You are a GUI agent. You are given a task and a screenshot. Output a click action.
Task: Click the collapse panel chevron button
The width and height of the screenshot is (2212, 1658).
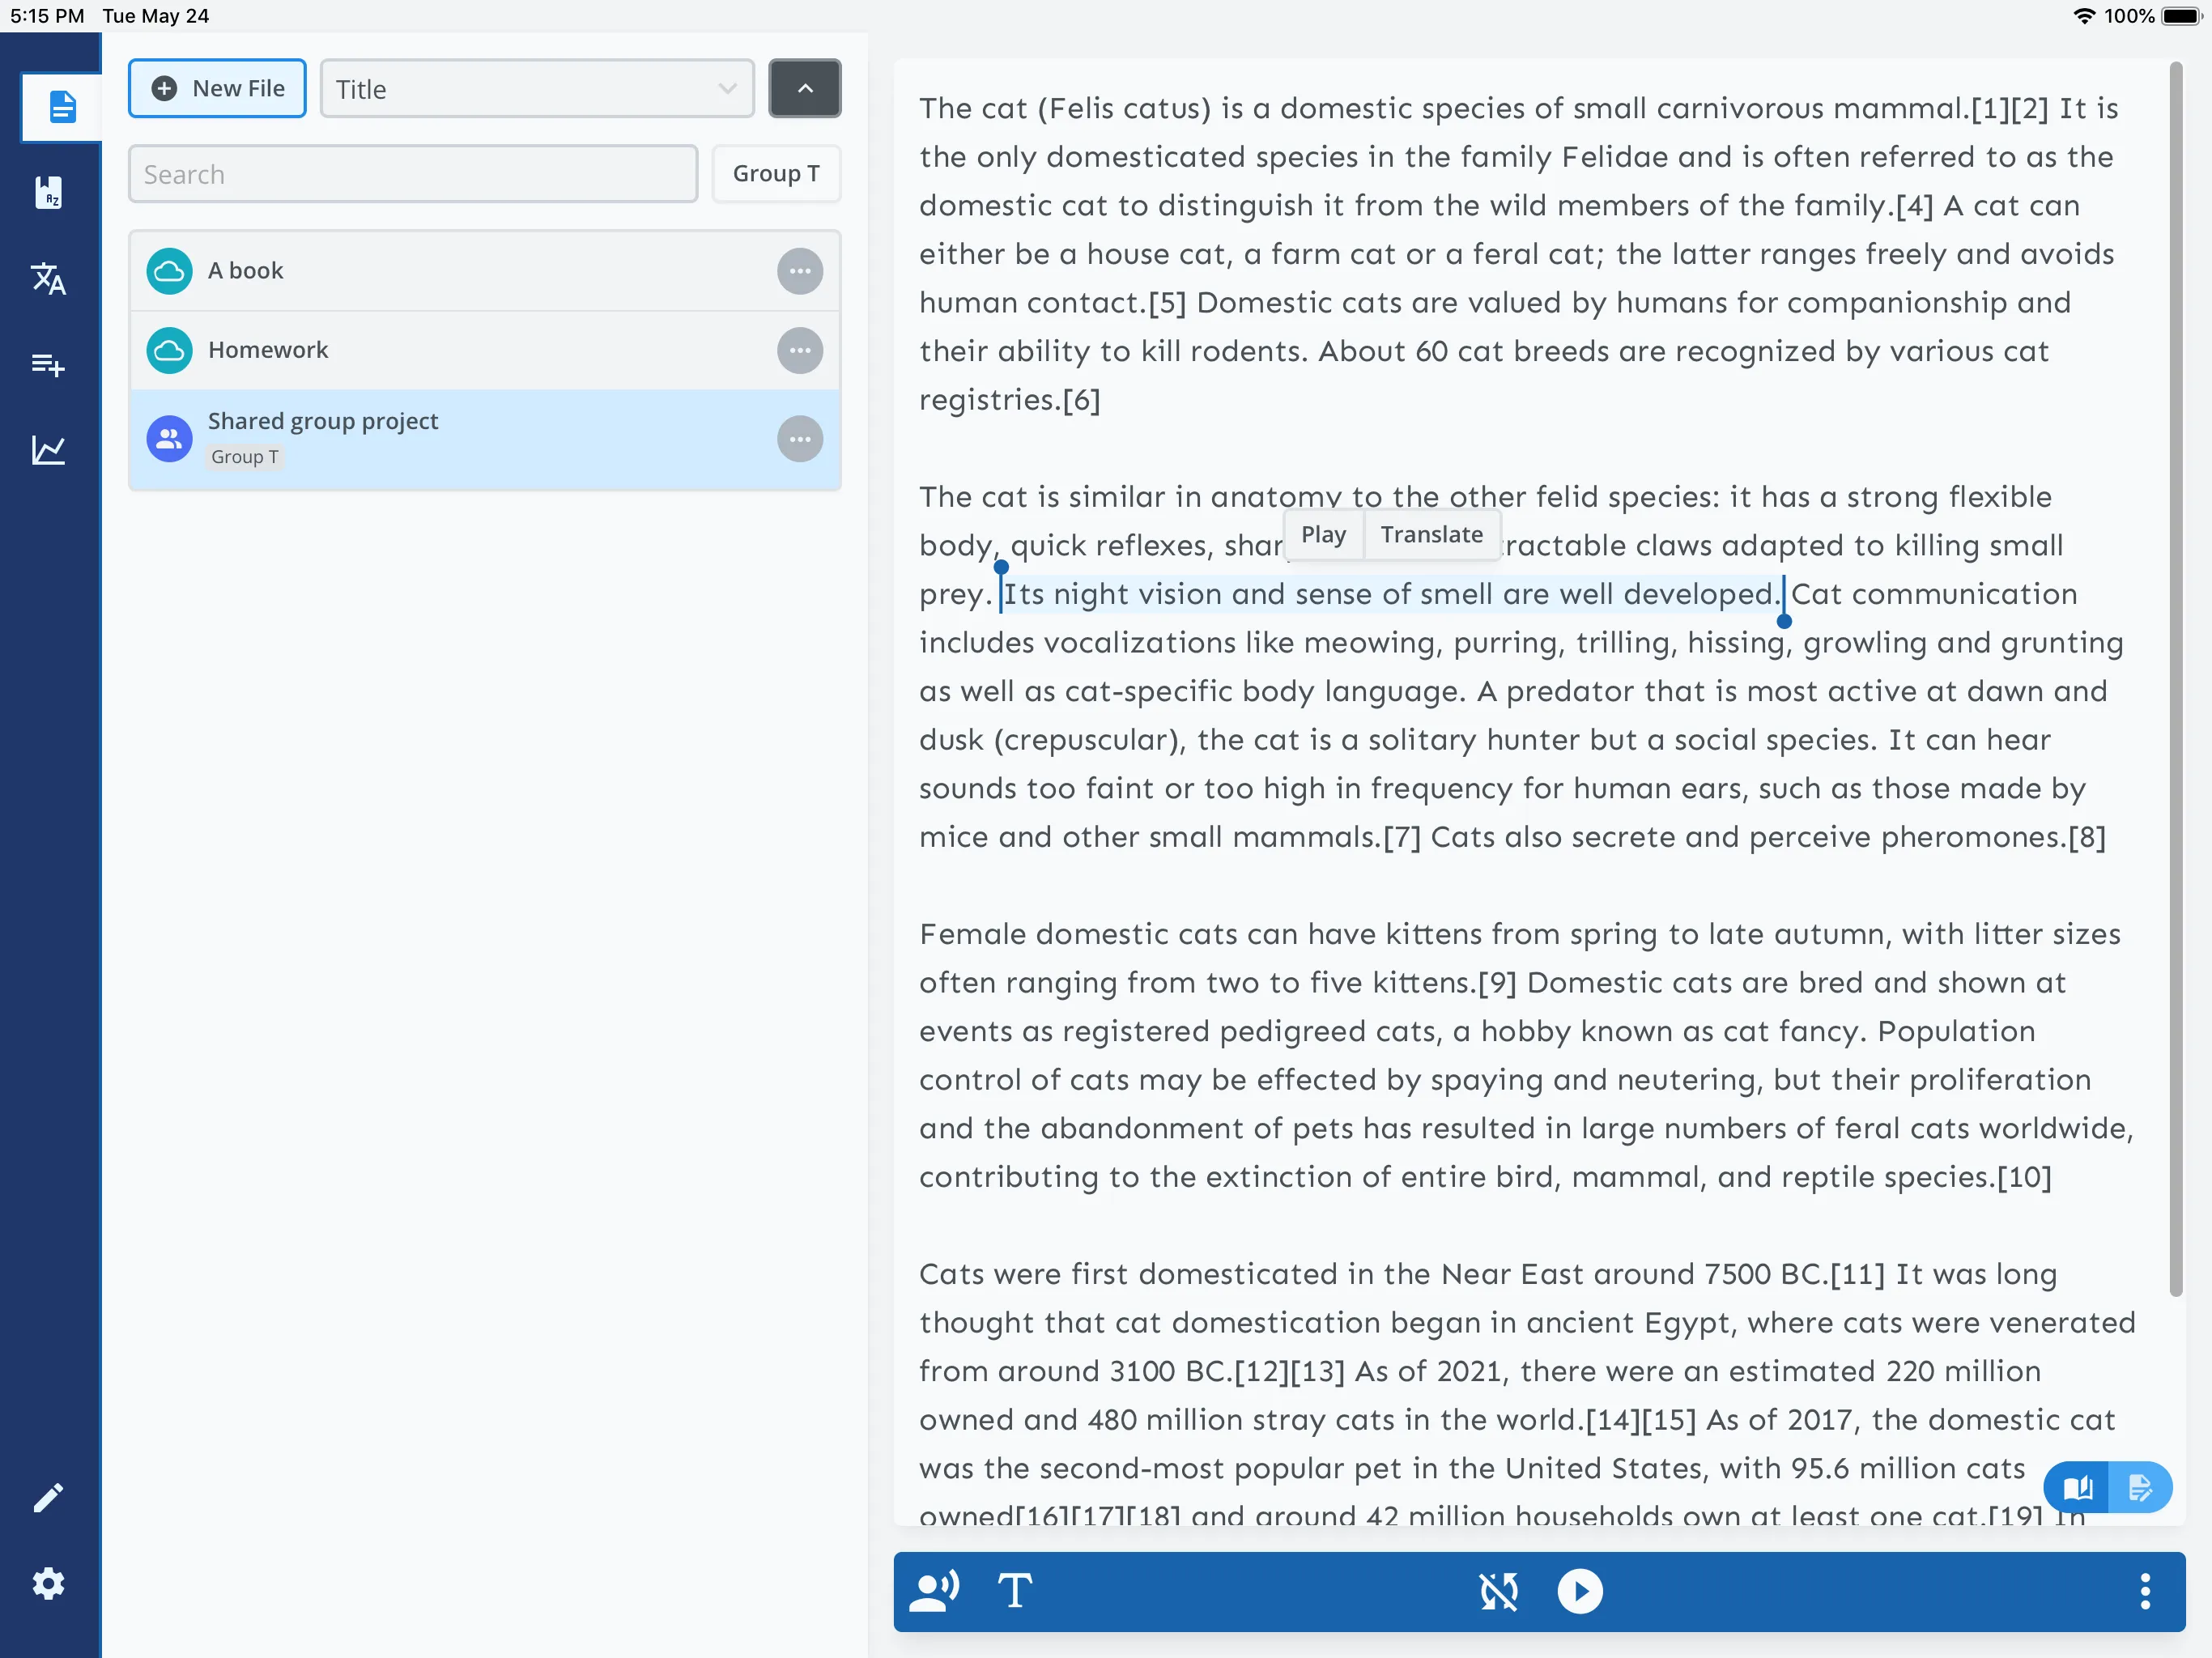click(x=805, y=89)
